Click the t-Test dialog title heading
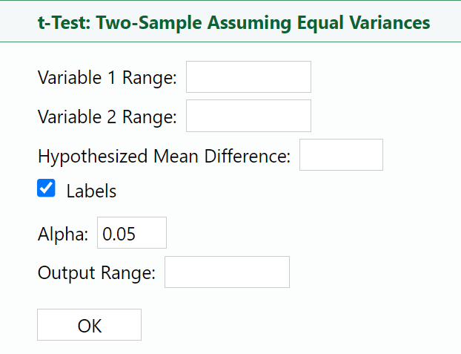Viewport: 461px width, 354px height. point(233,22)
